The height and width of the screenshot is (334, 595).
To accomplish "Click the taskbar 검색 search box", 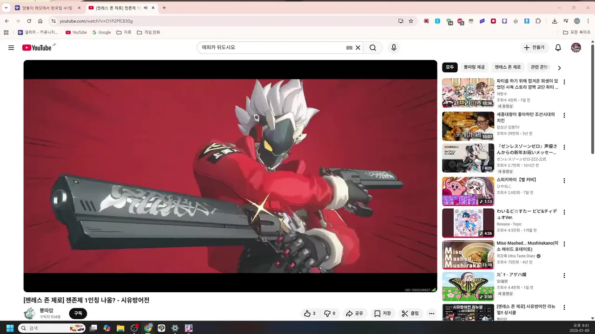I will click(x=52, y=328).
